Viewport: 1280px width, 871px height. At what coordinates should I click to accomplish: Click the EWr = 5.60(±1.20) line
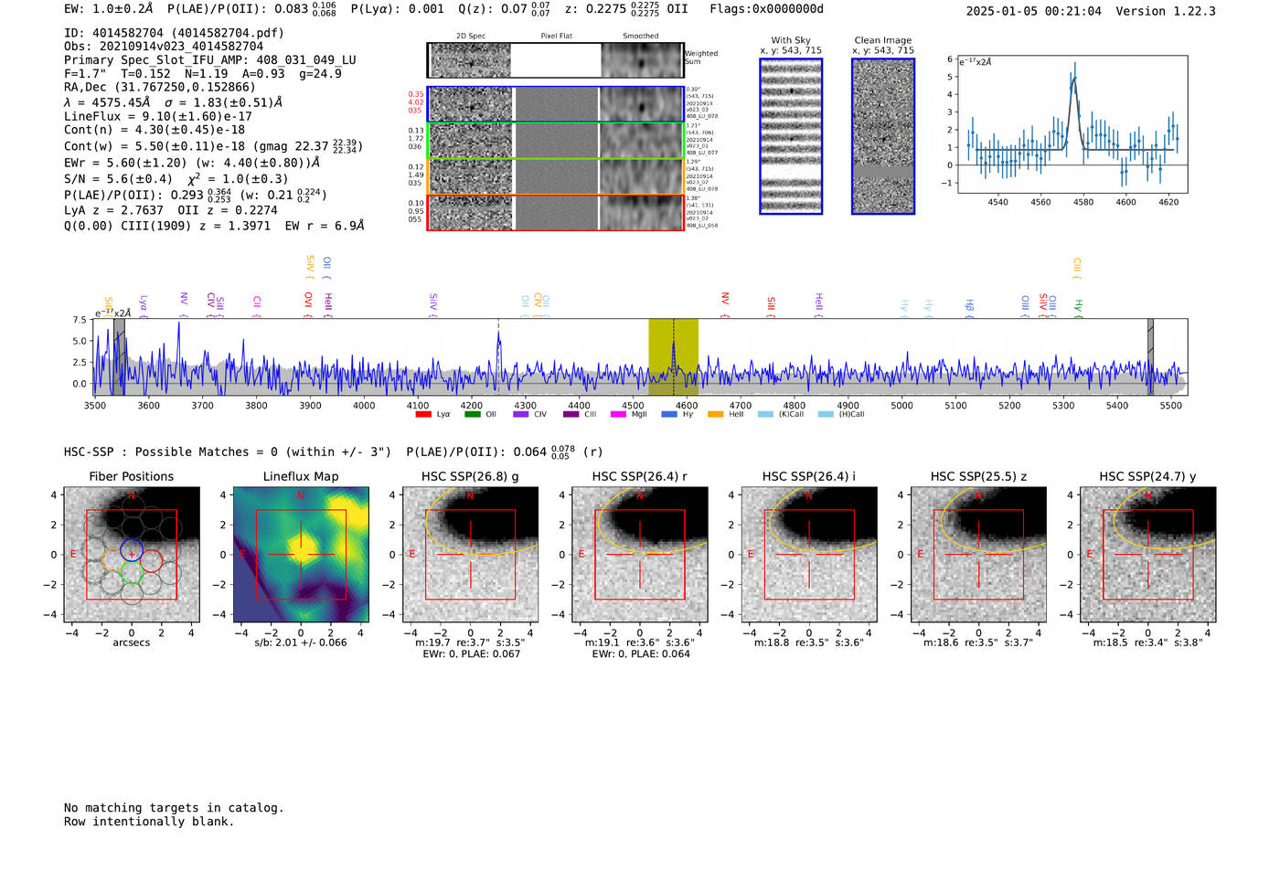pos(192,164)
